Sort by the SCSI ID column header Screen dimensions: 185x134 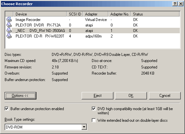click(x=75, y=14)
